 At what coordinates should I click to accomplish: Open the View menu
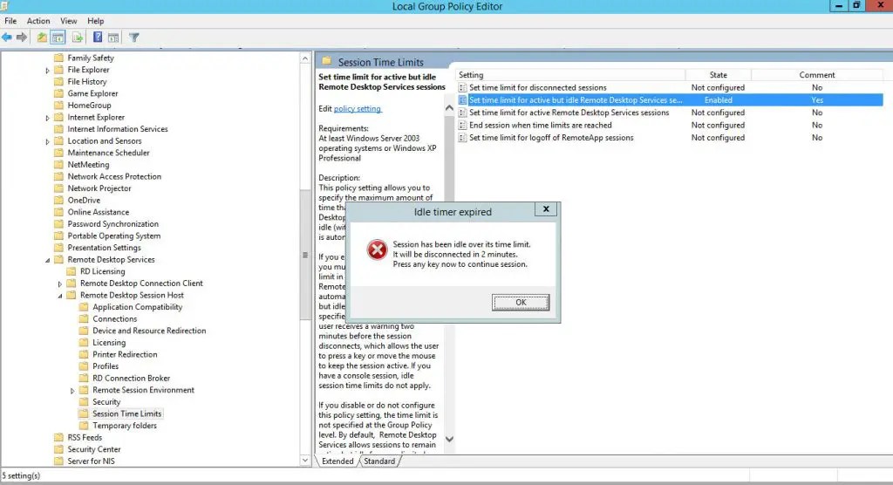click(x=68, y=21)
